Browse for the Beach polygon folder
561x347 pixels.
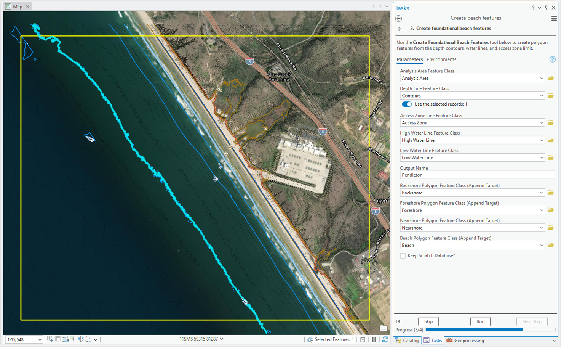[x=550, y=246]
